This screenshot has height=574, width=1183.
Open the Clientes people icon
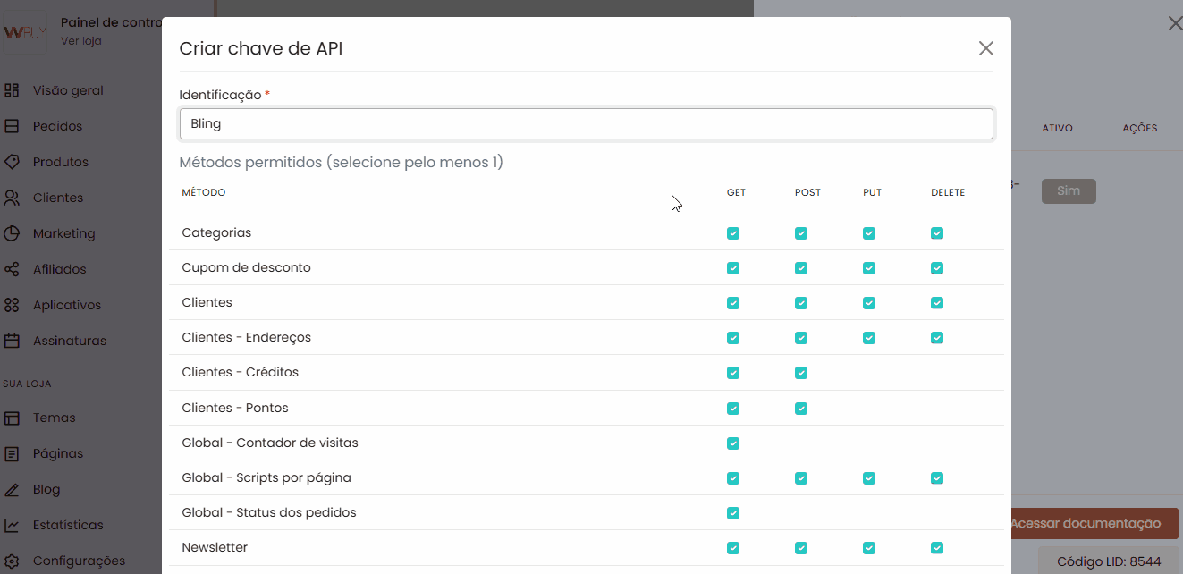[12, 198]
